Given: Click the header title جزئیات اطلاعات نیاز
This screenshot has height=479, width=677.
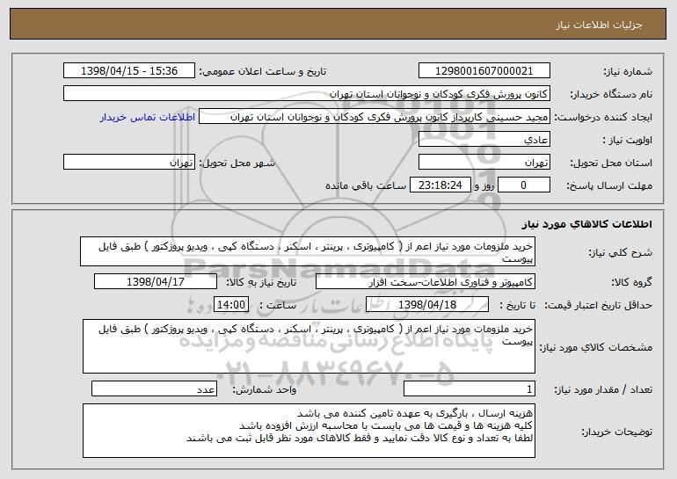Looking at the screenshot, I should coord(599,25).
